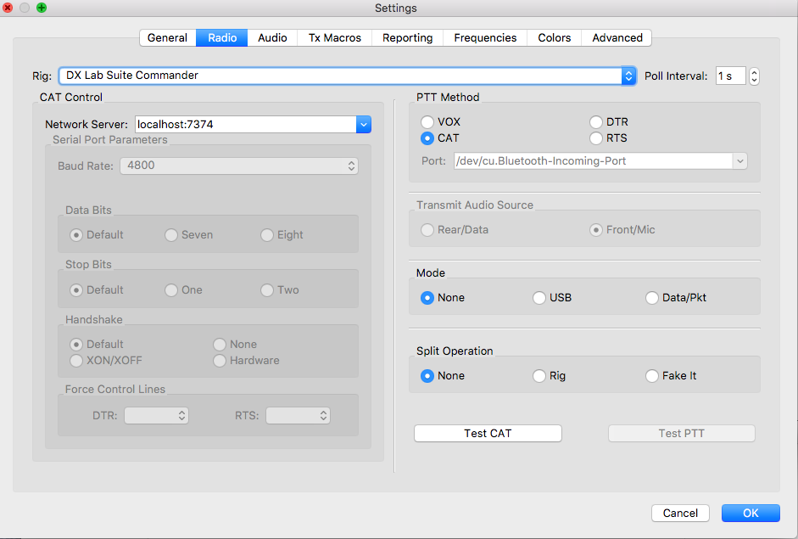Set Mode to Data/Pkt
The height and width of the screenshot is (539, 798).
click(x=676, y=298)
